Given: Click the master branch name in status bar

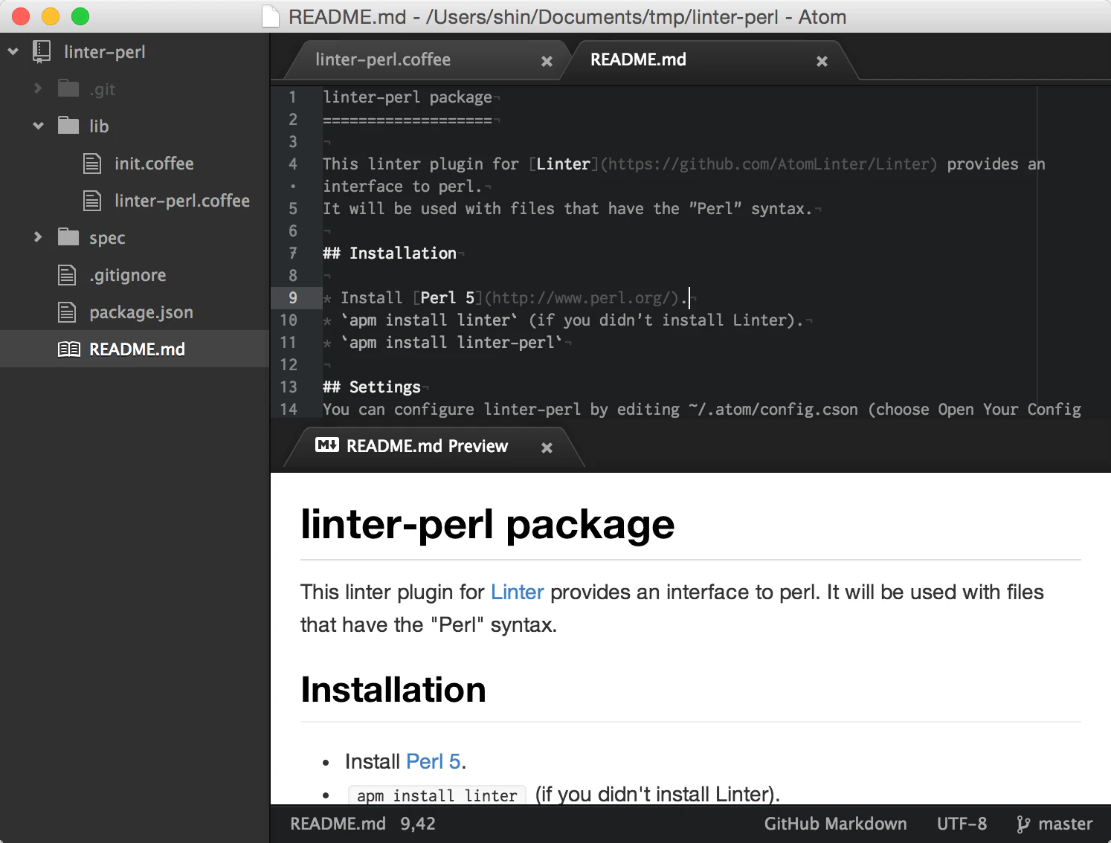Looking at the screenshot, I should (1066, 824).
